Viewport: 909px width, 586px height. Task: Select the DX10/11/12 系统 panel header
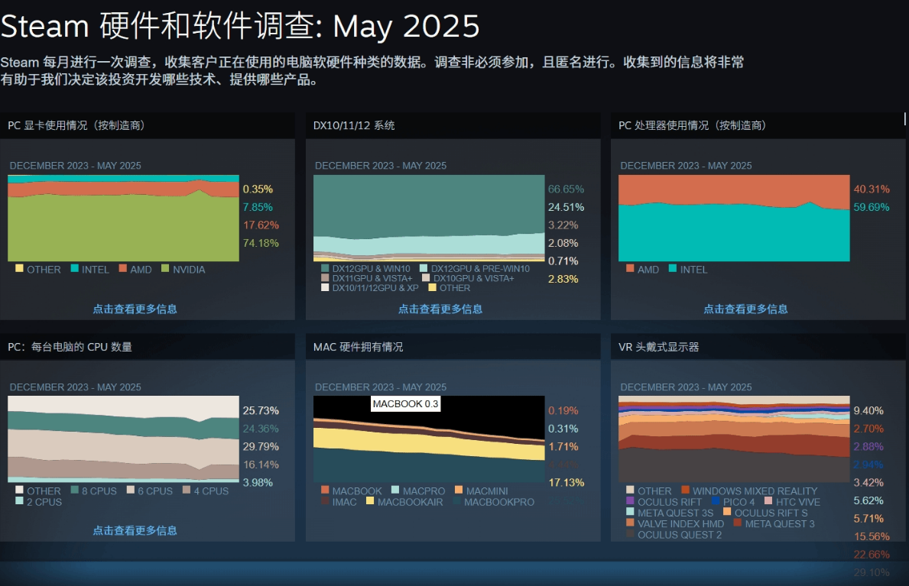[453, 125]
